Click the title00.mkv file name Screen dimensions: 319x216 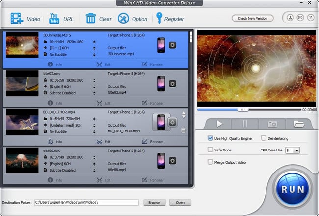click(52, 151)
